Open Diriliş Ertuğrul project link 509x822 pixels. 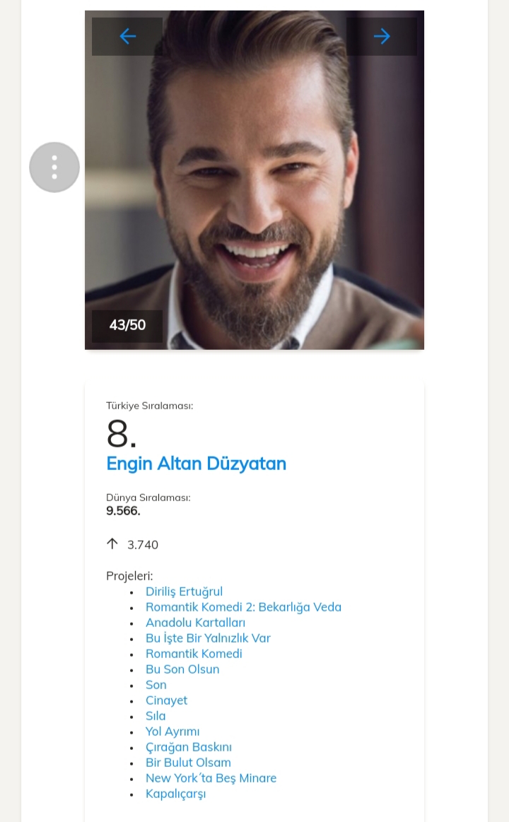pyautogui.click(x=184, y=592)
